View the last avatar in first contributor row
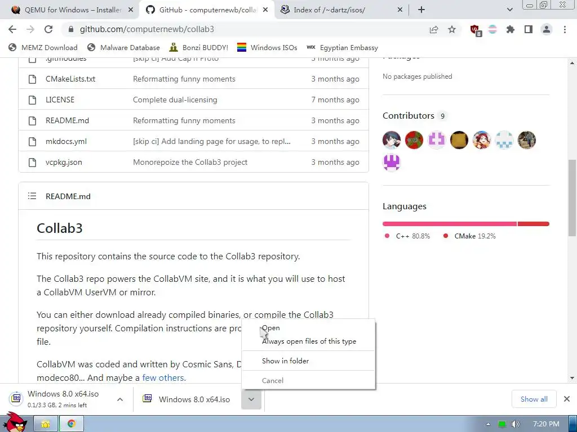This screenshot has width=577, height=432. click(x=527, y=140)
